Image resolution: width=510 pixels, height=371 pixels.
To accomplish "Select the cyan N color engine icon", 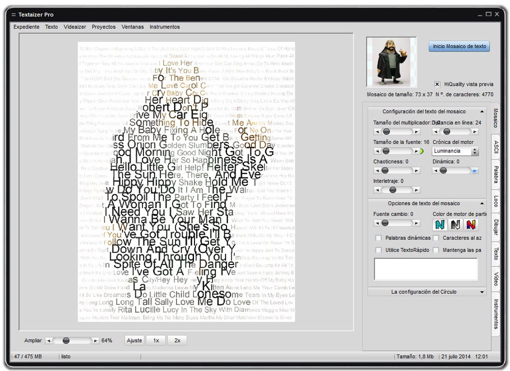I will [439, 224].
